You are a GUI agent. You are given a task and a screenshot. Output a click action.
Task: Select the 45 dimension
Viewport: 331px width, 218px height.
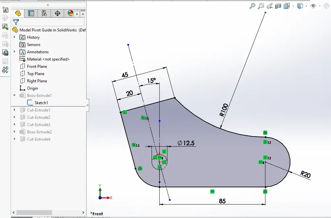pyautogui.click(x=125, y=75)
